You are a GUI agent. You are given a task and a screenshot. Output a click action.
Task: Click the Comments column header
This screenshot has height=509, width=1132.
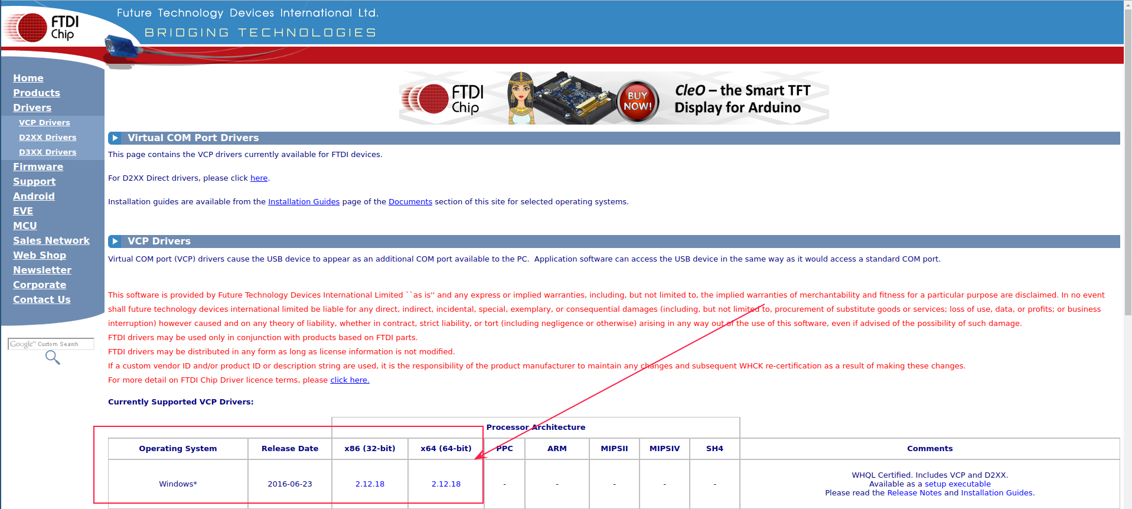click(930, 448)
